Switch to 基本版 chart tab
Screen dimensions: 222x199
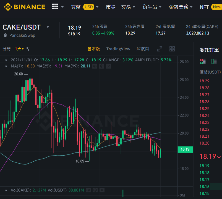coord(94,49)
